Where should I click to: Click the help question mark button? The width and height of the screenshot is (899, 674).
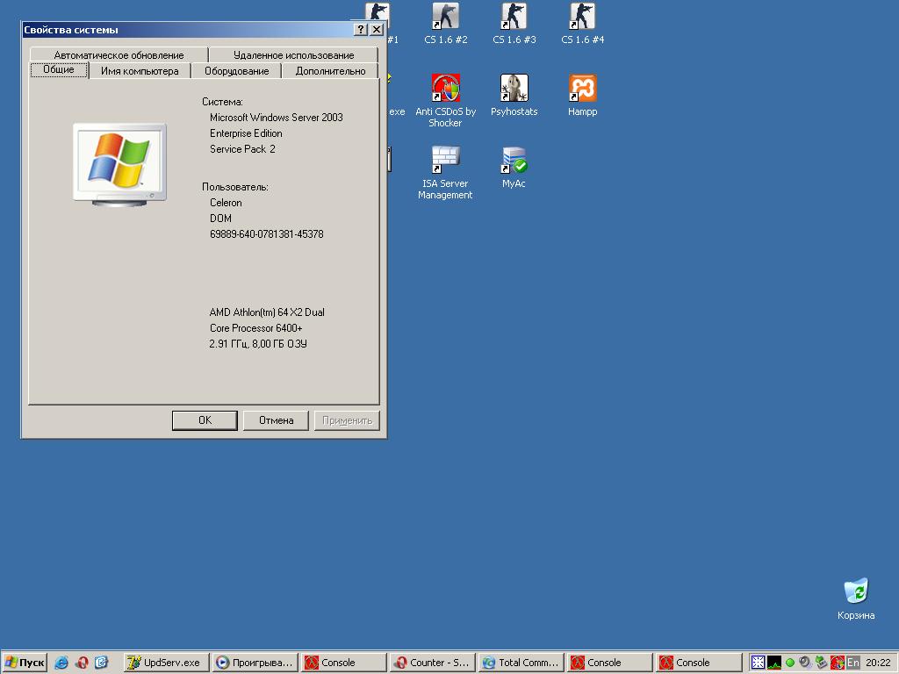(361, 29)
